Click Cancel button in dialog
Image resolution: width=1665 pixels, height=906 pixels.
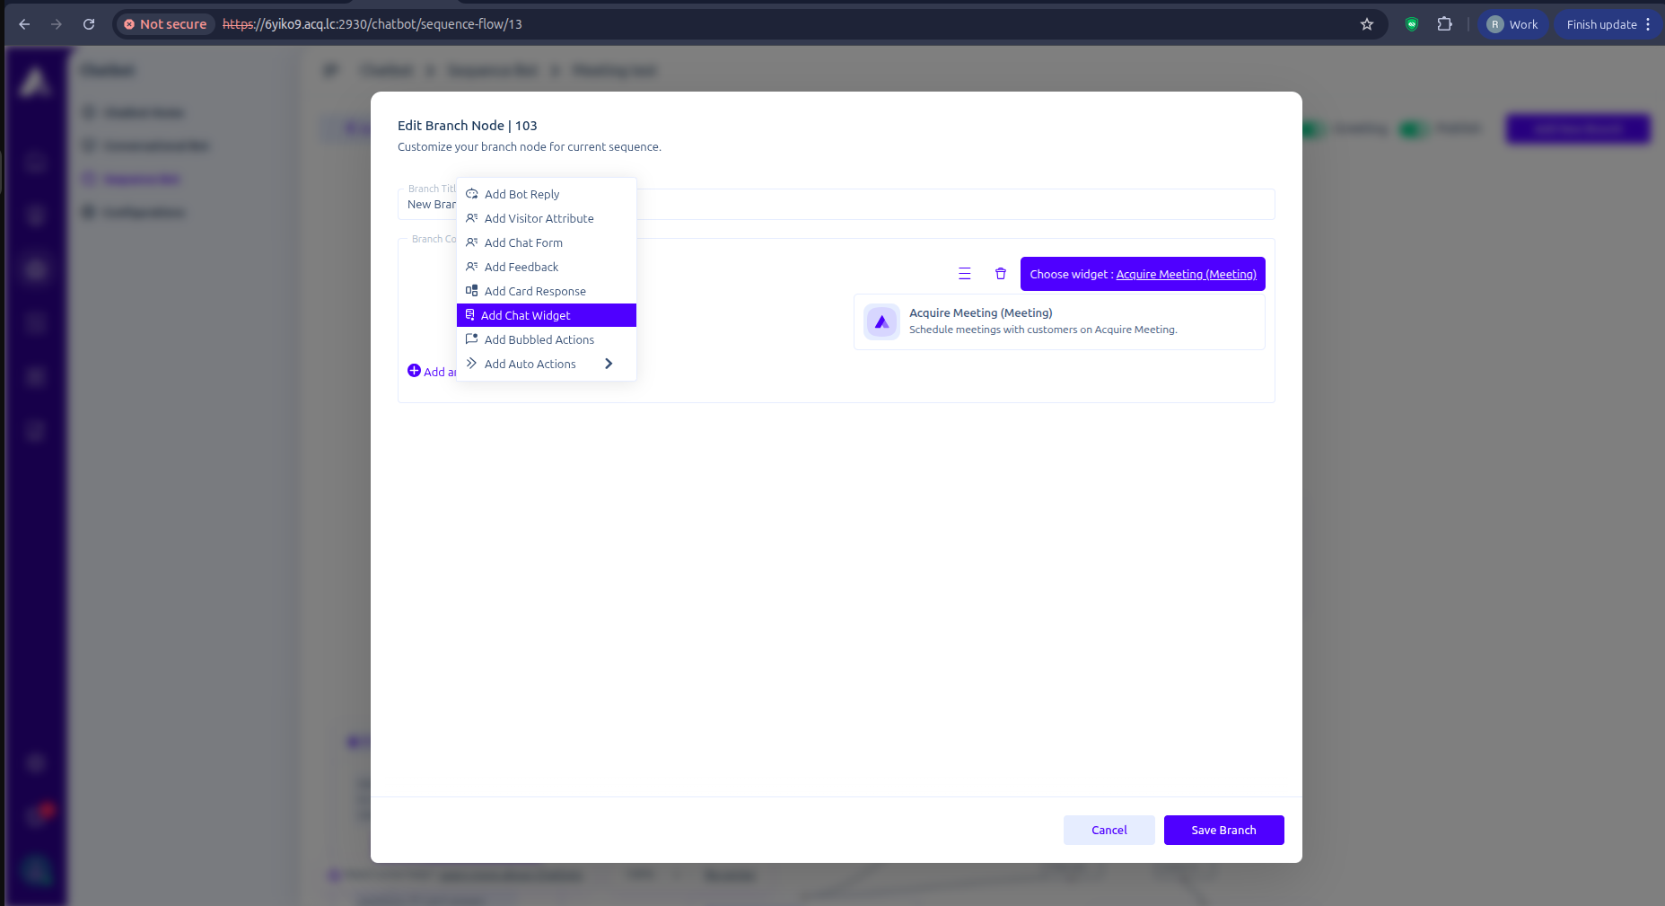pyautogui.click(x=1109, y=830)
